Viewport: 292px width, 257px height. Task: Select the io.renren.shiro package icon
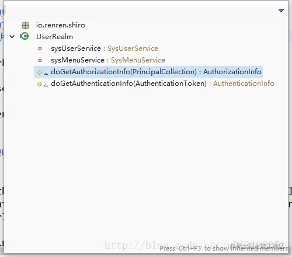coord(25,25)
